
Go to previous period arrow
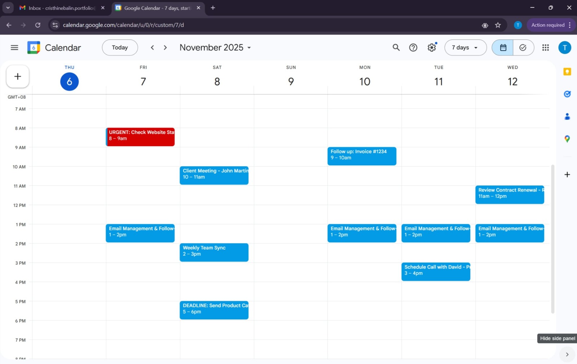point(152,48)
